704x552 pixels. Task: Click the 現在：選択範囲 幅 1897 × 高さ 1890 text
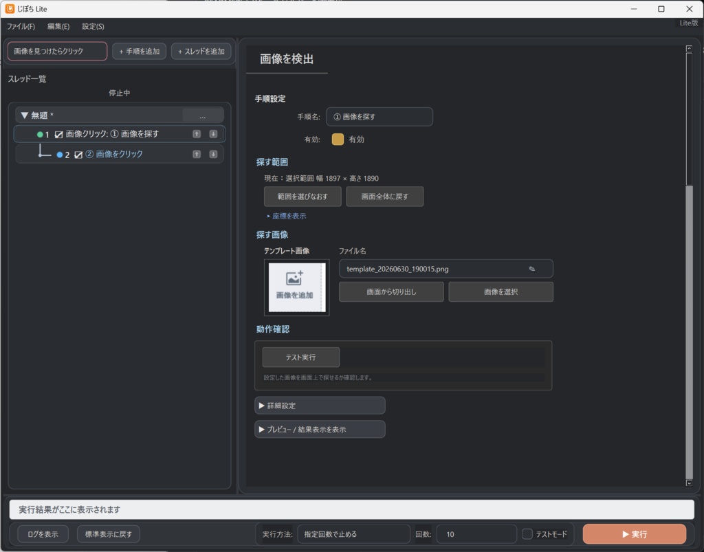[322, 178]
